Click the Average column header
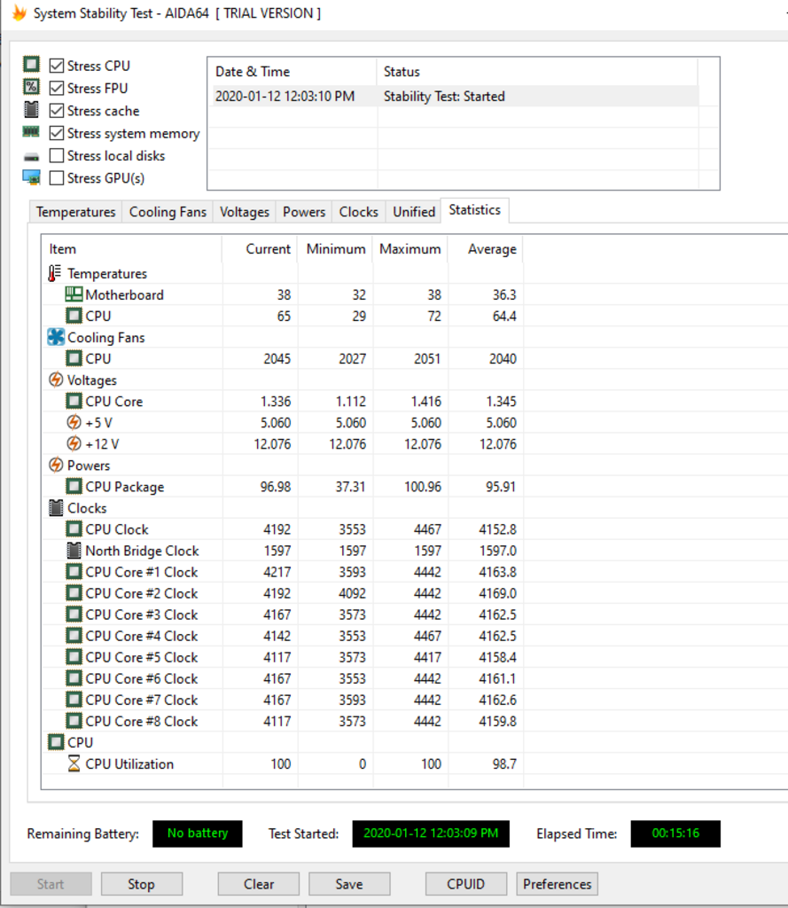788x908 pixels. click(x=486, y=249)
